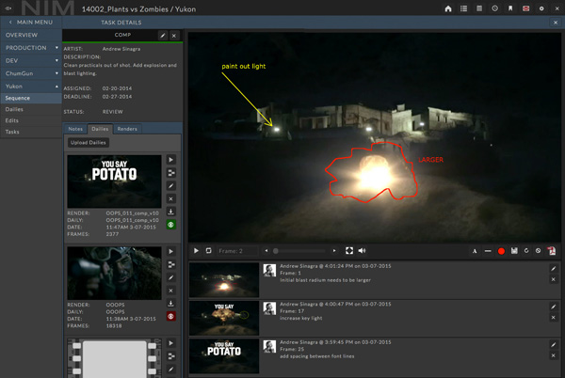The image size is (565, 378).
Task: Expand the DEV menu arrow
Action: [x=56, y=60]
